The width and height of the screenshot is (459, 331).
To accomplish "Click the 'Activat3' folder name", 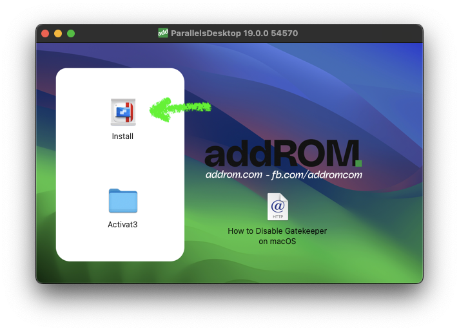I will pyautogui.click(x=122, y=224).
